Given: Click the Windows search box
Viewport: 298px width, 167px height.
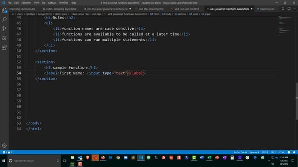Looking at the screenshot, I should coord(34,161).
